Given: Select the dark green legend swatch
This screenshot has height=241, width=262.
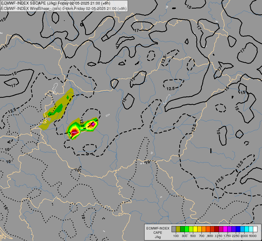Looking at the screenshot, I should [182, 229].
